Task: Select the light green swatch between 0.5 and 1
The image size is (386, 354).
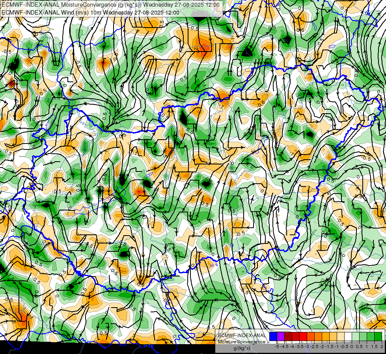Action: [363, 337]
